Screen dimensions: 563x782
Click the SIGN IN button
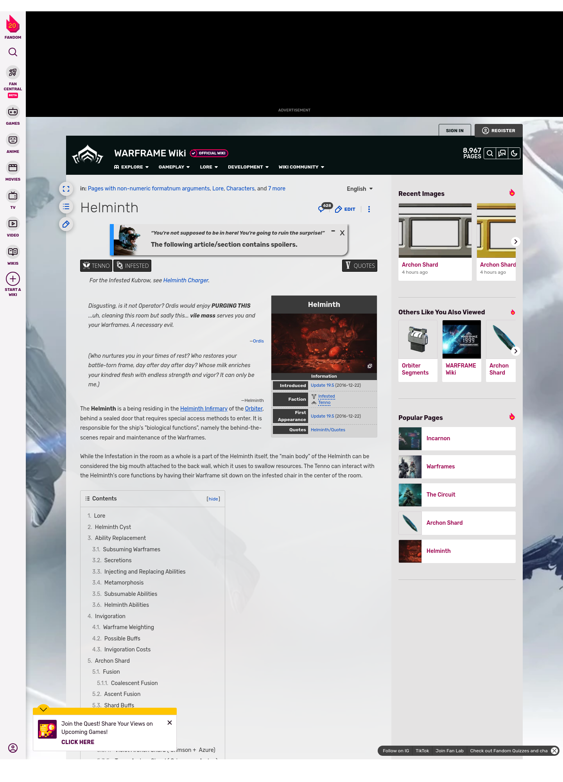pos(455,131)
